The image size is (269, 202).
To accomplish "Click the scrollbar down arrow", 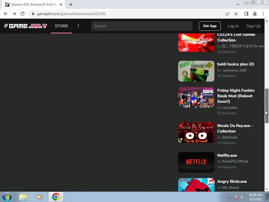I will (x=267, y=189).
